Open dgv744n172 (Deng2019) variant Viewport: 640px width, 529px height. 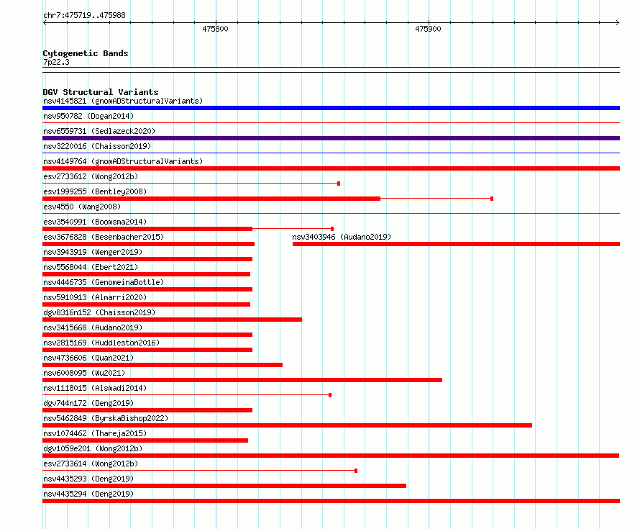click(88, 403)
